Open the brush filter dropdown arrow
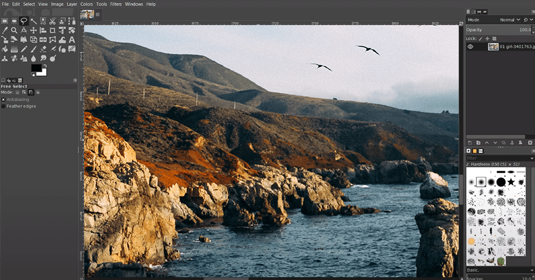The height and width of the screenshot is (280, 535). tap(531, 158)
